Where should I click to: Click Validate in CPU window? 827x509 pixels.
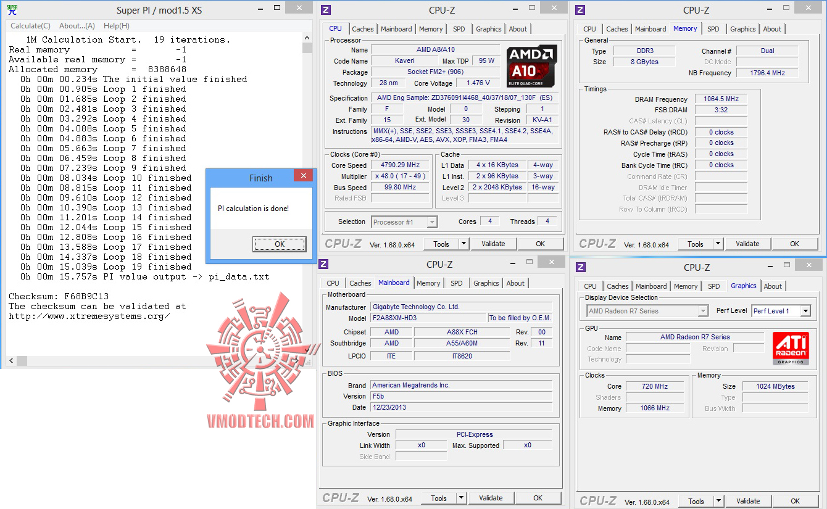(493, 244)
